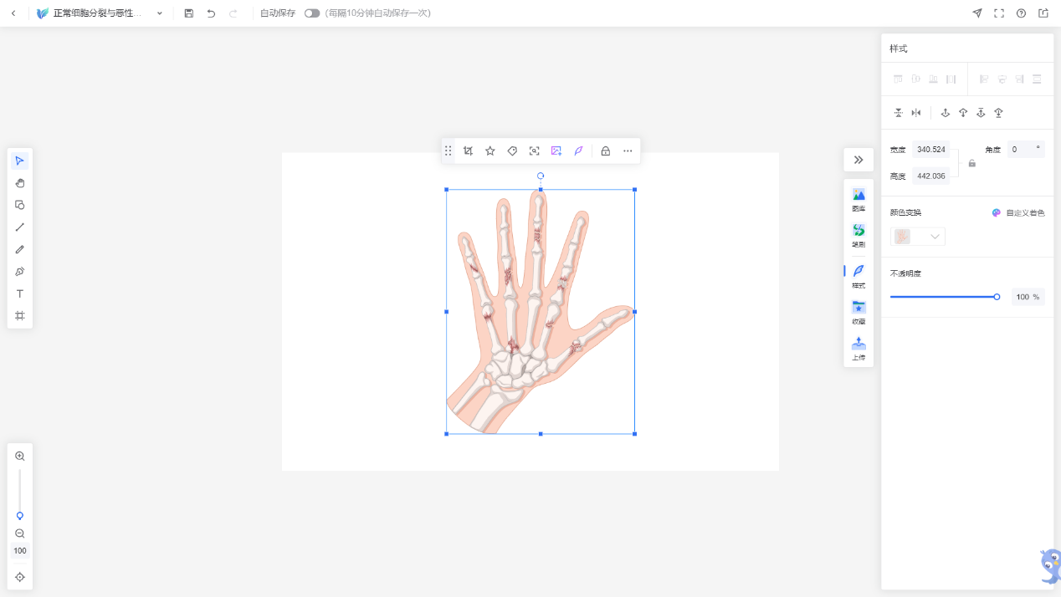Click the 自定义着色 custom coloring button
The image size is (1061, 597).
1018,213
